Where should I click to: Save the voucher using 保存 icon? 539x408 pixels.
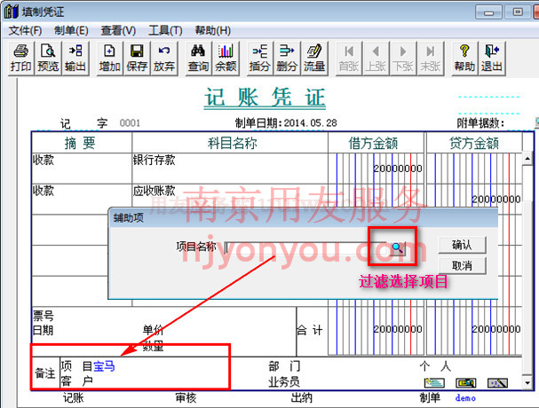pos(137,58)
